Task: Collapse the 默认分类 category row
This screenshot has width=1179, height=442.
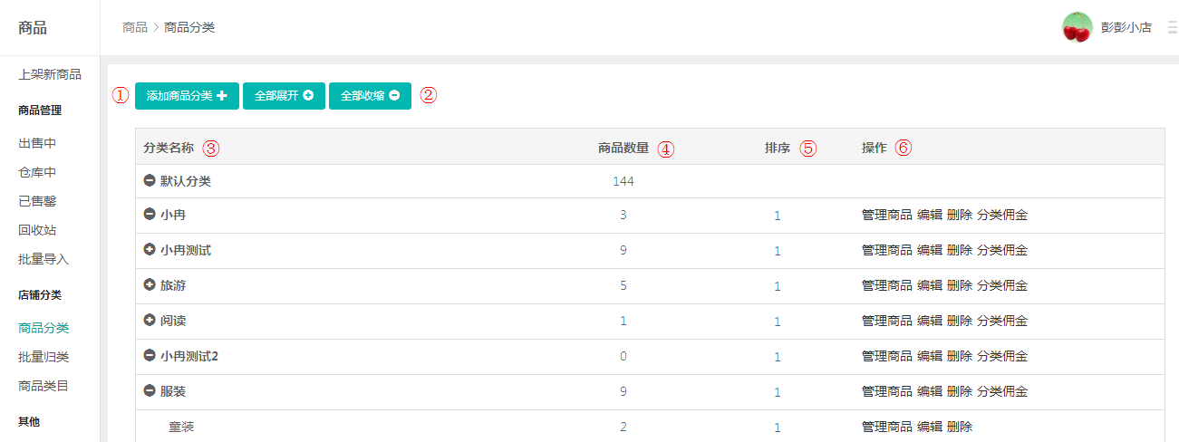Action: click(150, 181)
